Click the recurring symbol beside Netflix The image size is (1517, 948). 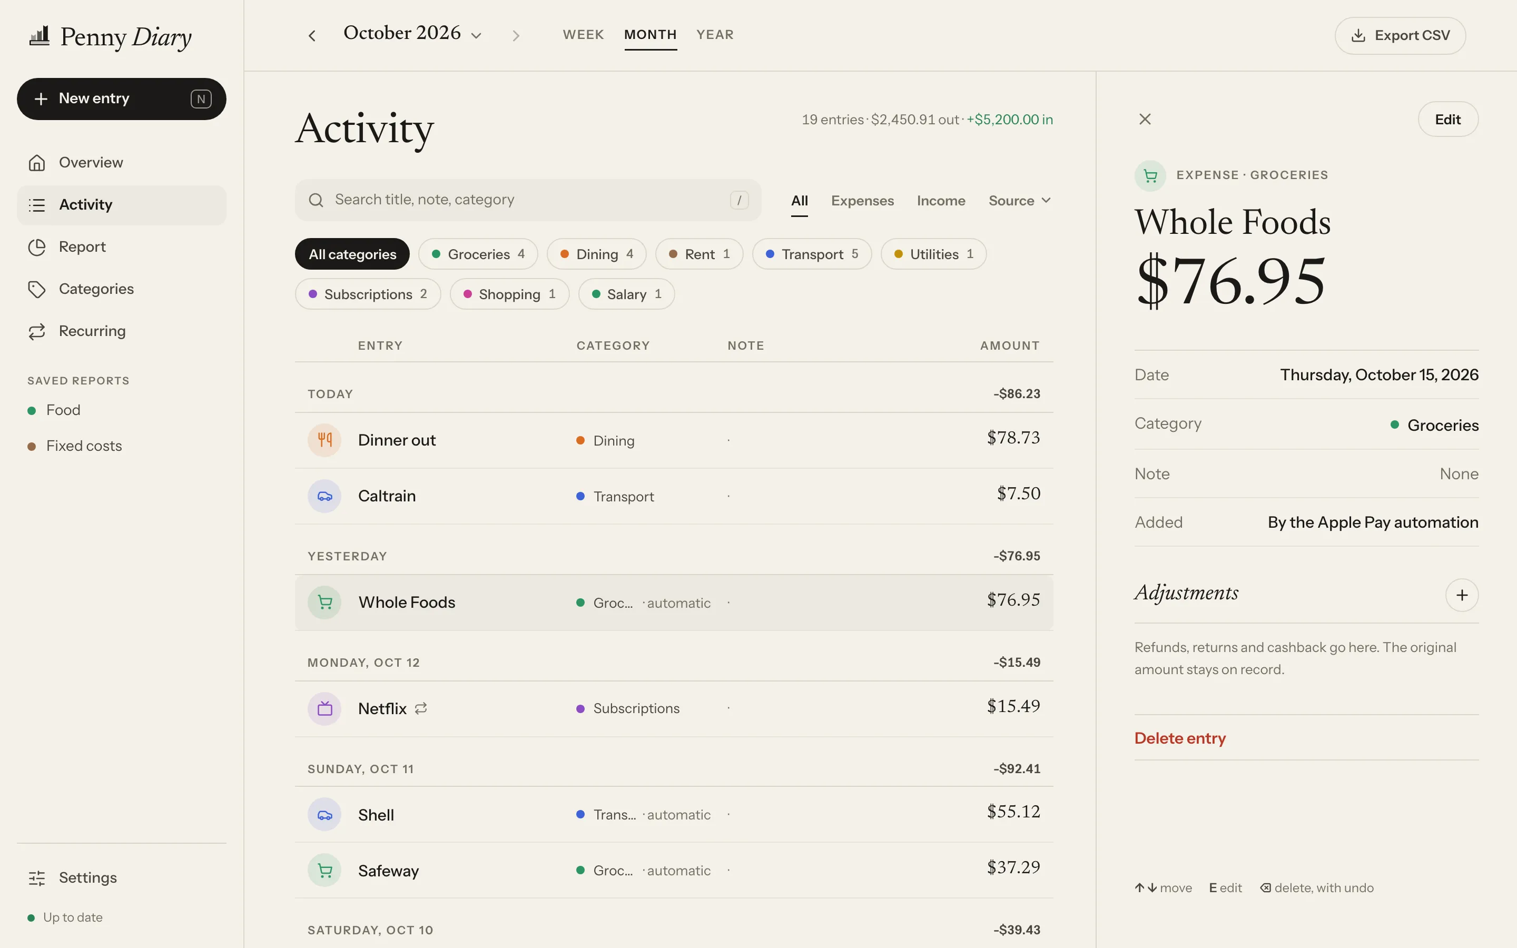coord(421,708)
